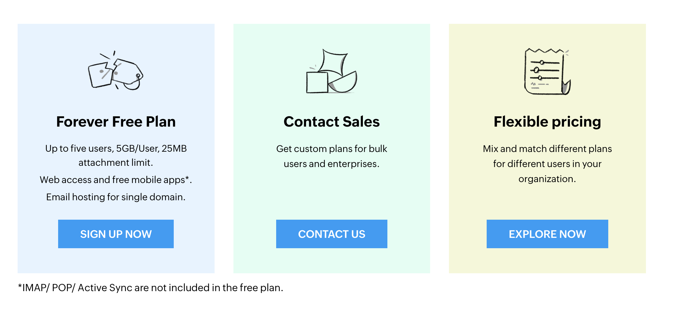Click 'Email hosting for single domain' text

click(116, 197)
